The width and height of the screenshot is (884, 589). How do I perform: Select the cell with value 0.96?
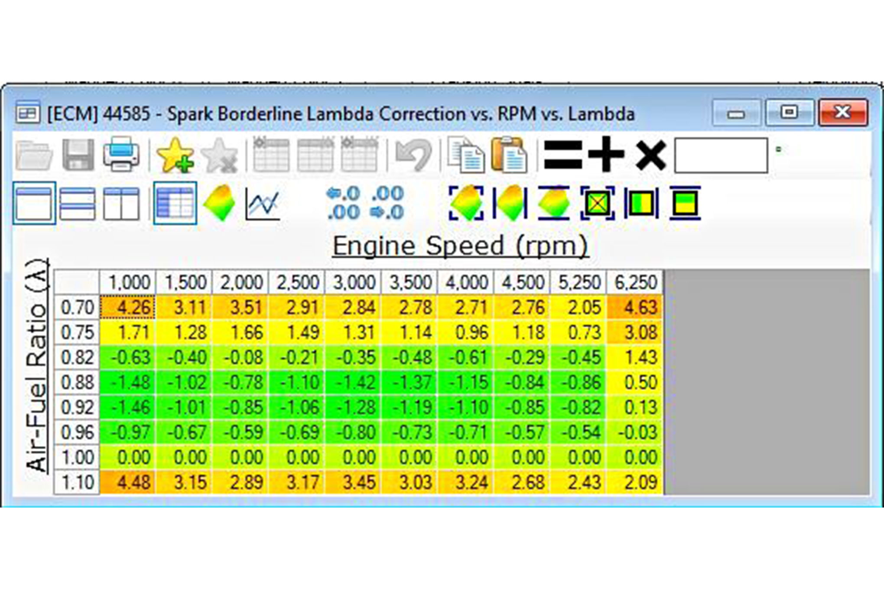[x=466, y=333]
